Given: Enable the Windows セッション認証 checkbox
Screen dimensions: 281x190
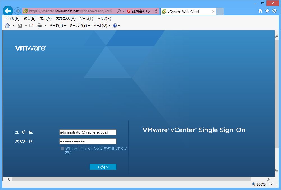Looking at the screenshot, I should click(x=62, y=149).
